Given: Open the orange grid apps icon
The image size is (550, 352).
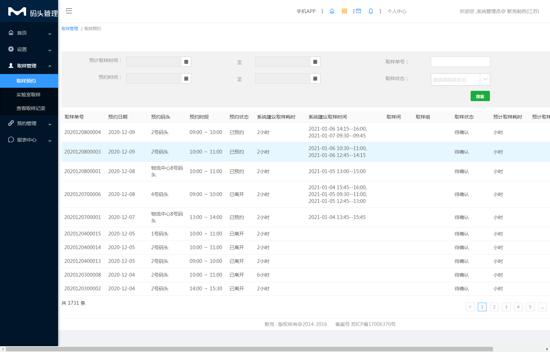Looking at the screenshot, I should click(344, 11).
